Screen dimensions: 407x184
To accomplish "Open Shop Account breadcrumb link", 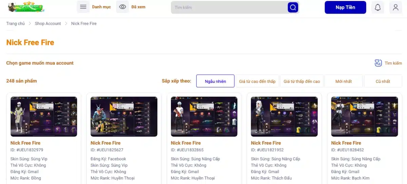I will click(48, 24).
